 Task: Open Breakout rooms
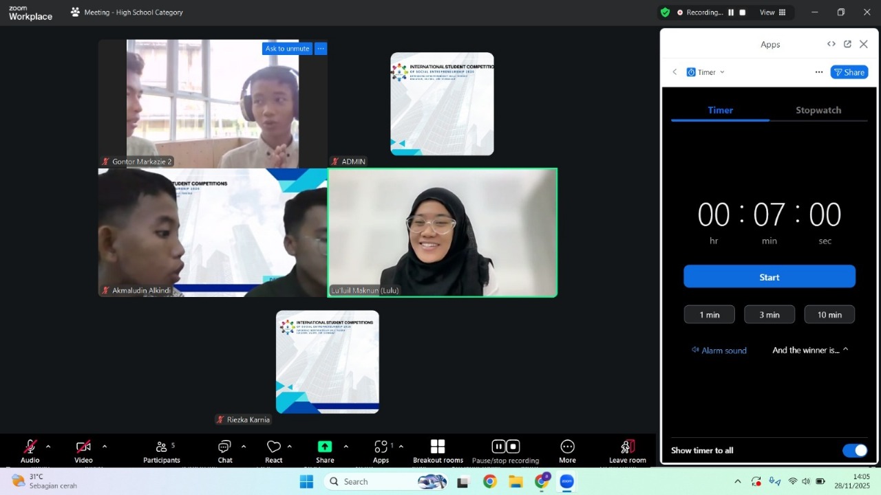pyautogui.click(x=438, y=448)
